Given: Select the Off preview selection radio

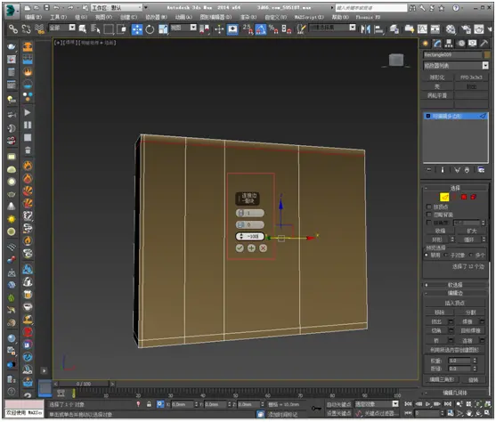Looking at the screenshot, I should [x=427, y=255].
